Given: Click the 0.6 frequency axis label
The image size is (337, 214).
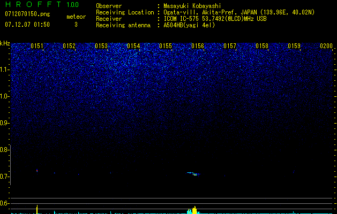Looking at the screenshot, I should coord(5,203).
